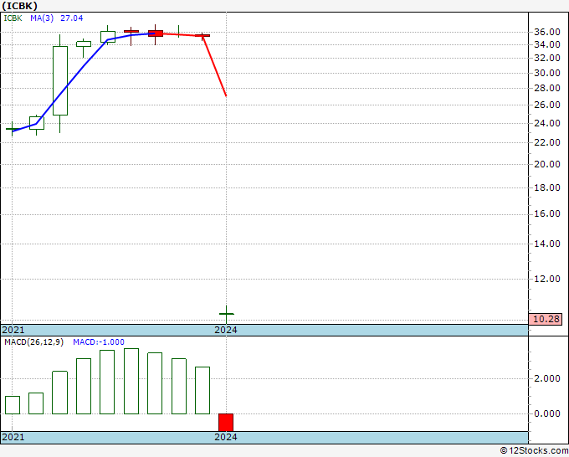The width and height of the screenshot is (569, 457).
Task: Select the 2.000 MACD axis label
Action: (x=547, y=378)
